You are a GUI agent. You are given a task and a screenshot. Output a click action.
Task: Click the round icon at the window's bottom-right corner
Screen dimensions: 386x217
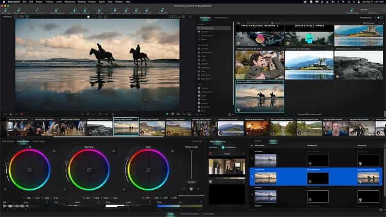pos(381,210)
